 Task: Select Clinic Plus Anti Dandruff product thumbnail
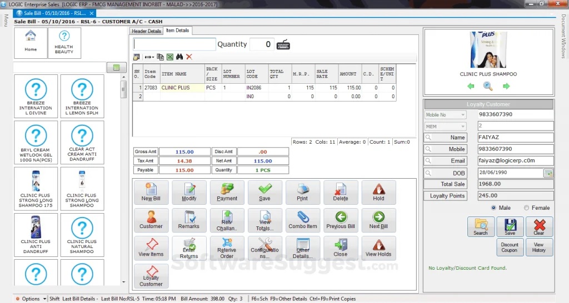point(36,235)
